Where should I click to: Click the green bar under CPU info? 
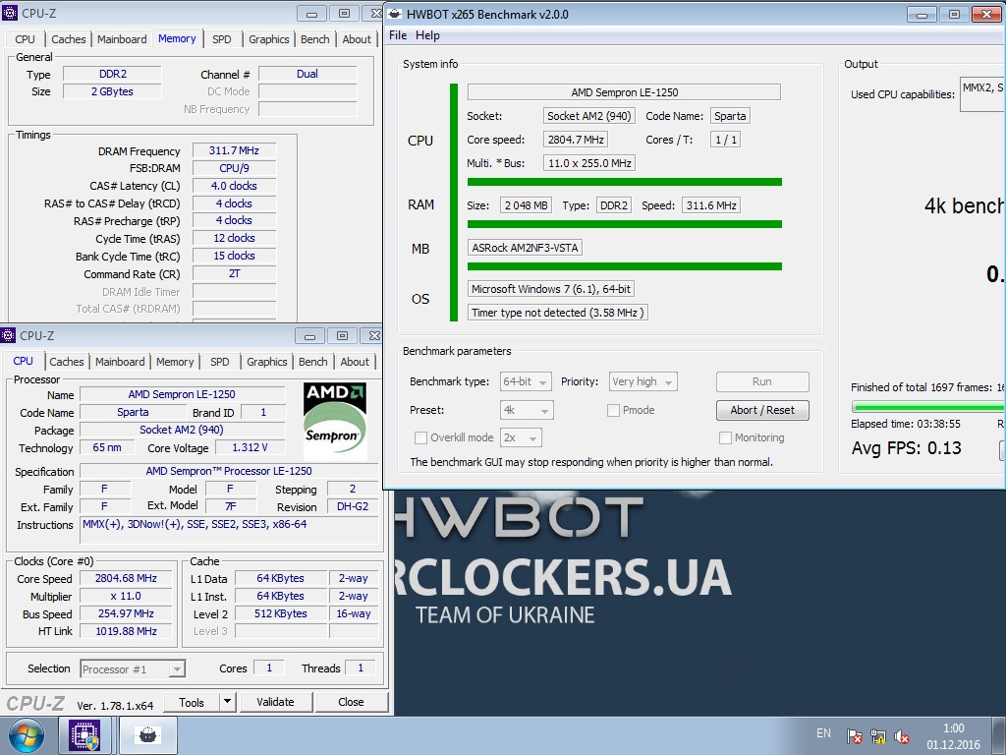click(624, 182)
